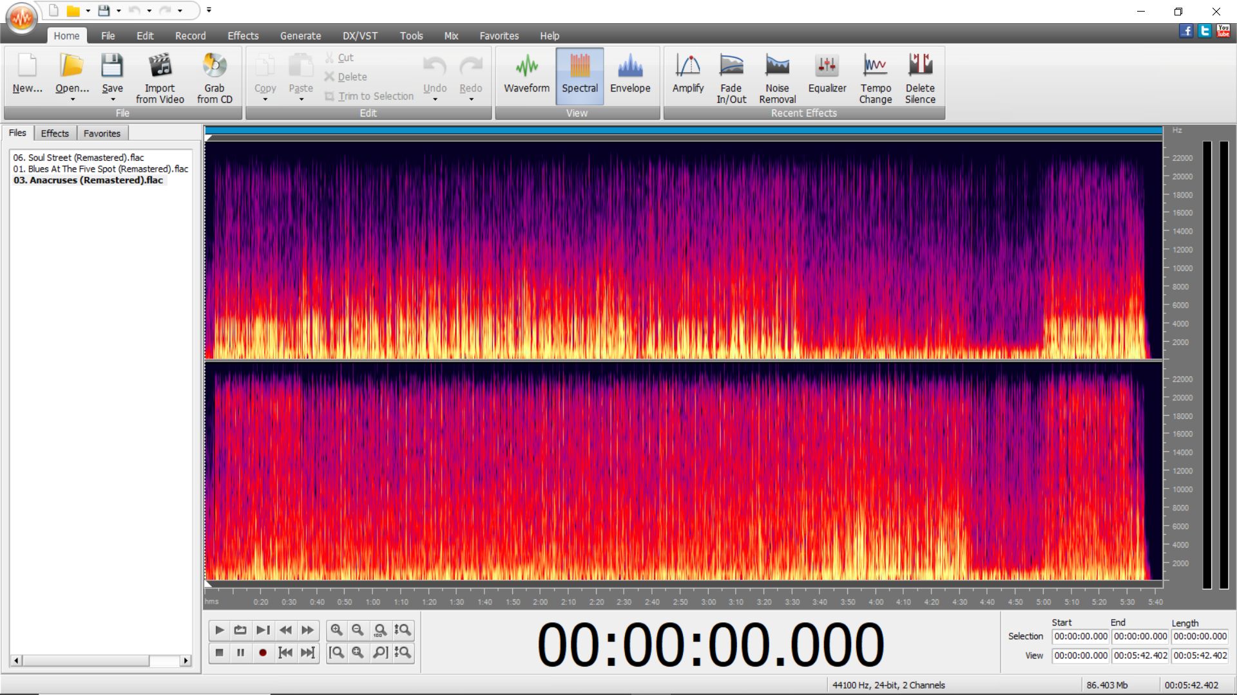Viewport: 1237px width, 695px height.
Task: Open the Noise Removal tool
Action: [777, 74]
